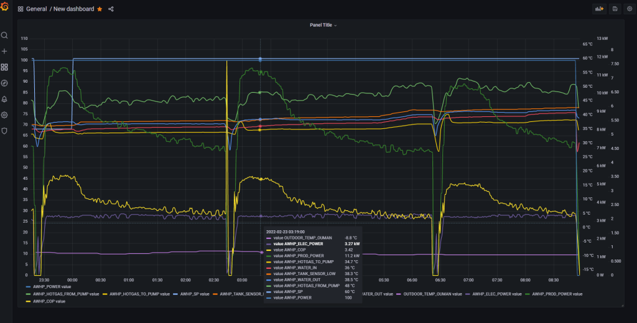Click the 23:30 time axis label
The height and width of the screenshot is (323, 637).
pos(44,280)
